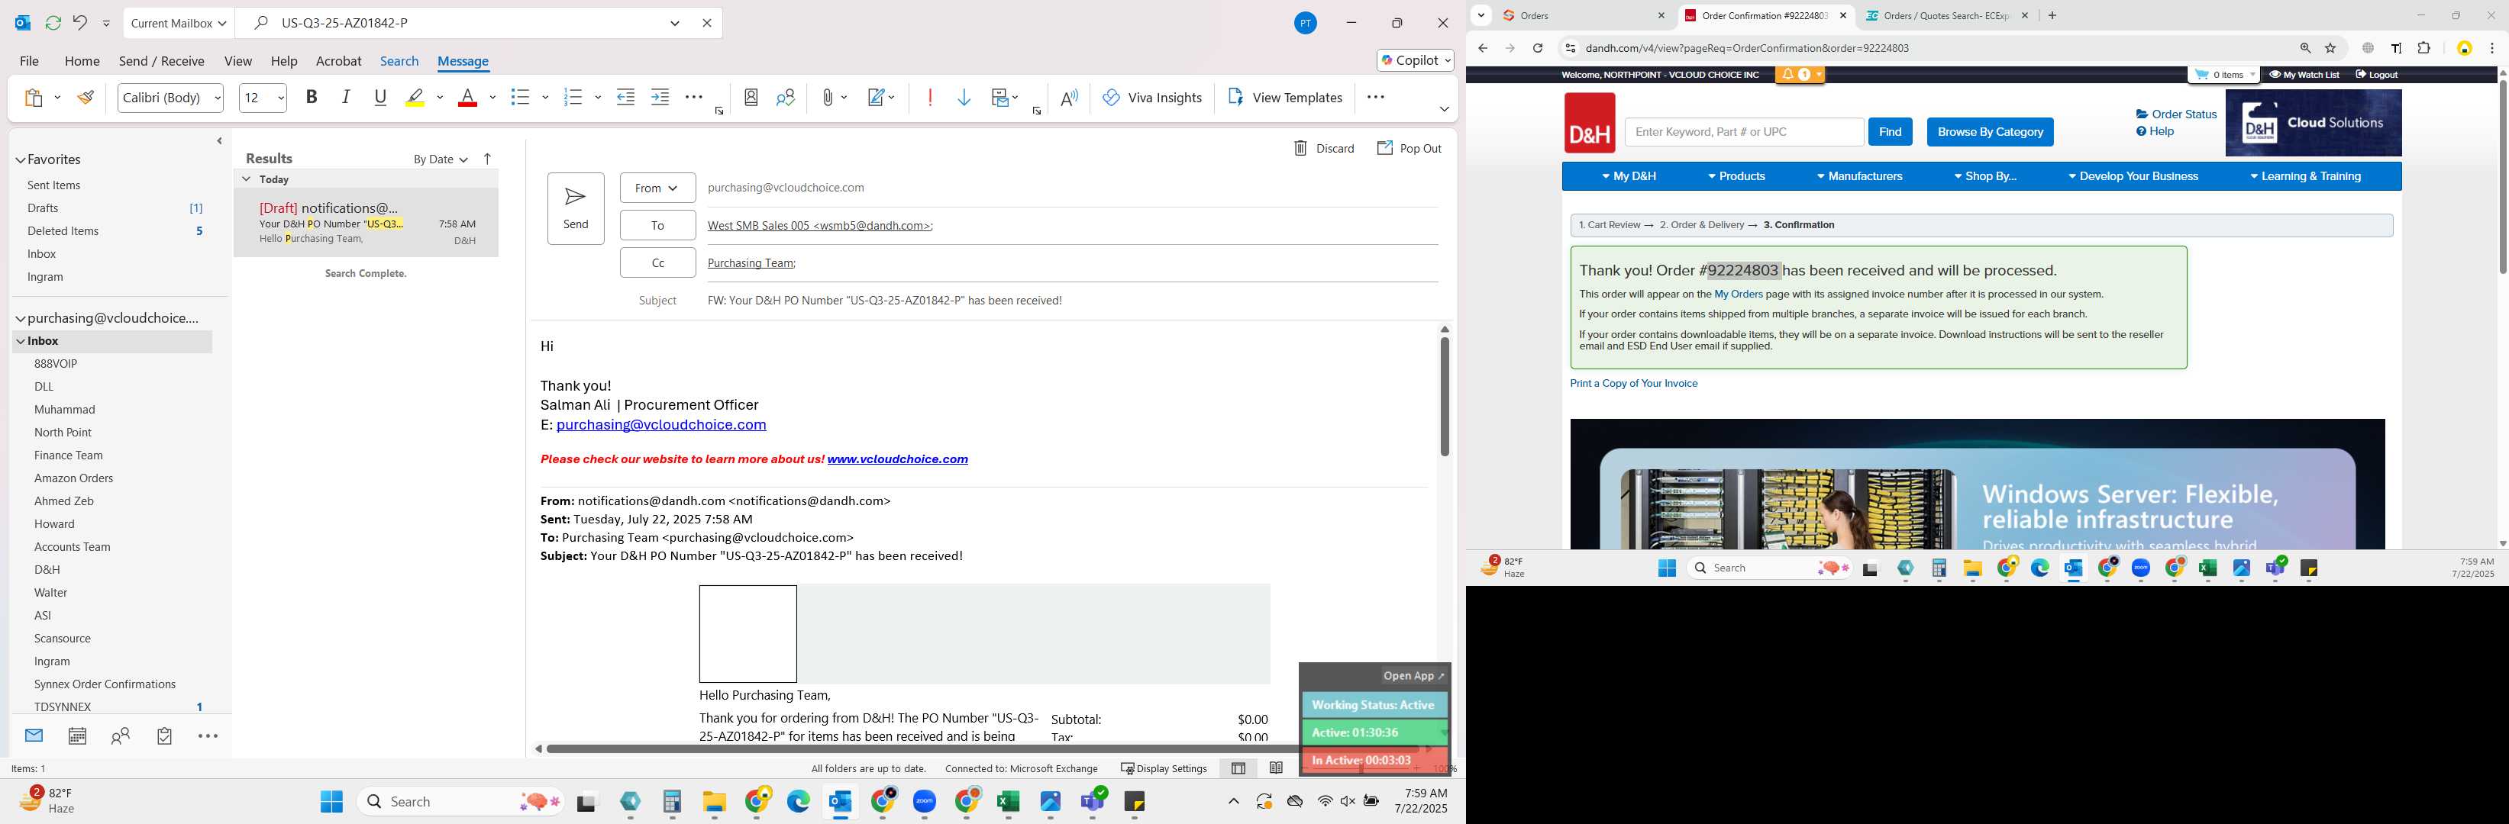Open the Home ribbon tab
The width and height of the screenshot is (2509, 824).
tap(82, 60)
